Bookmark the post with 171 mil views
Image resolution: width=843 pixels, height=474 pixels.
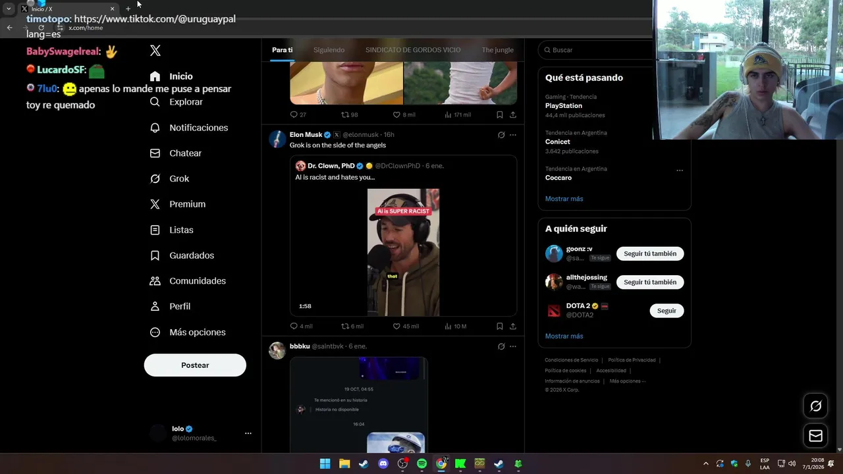(x=499, y=115)
